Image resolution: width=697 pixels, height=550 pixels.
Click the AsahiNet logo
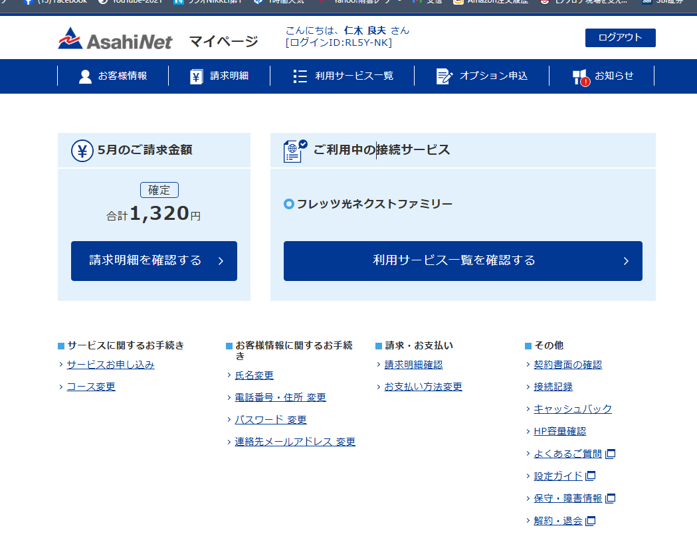[x=115, y=39]
